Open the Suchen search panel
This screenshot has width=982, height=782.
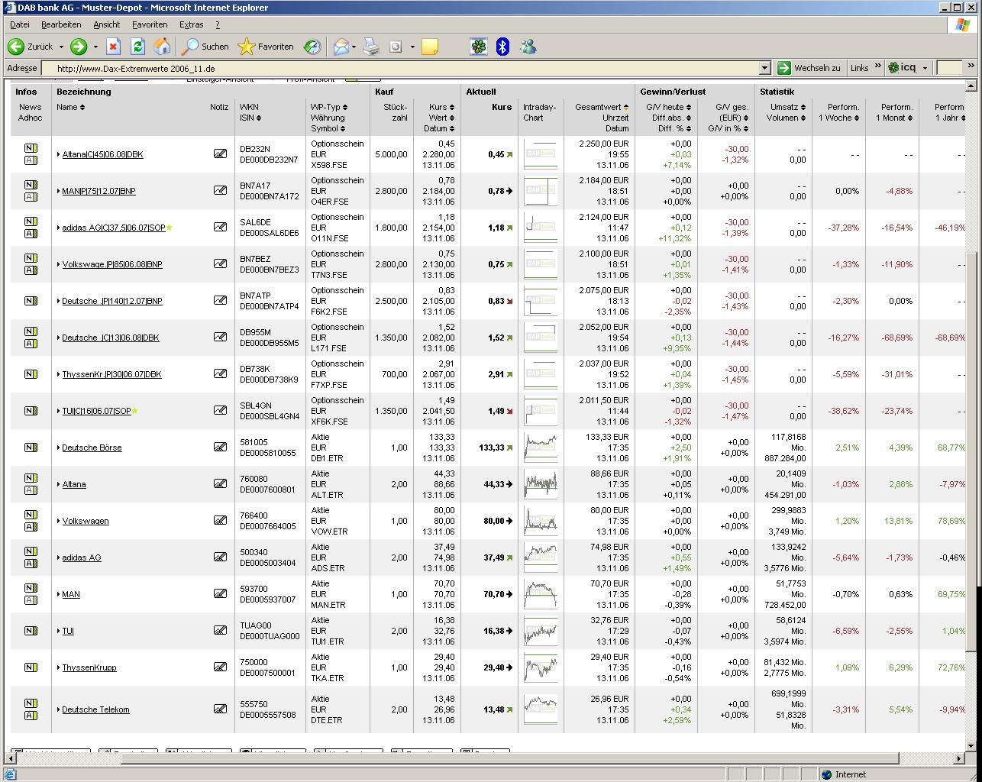[x=205, y=47]
